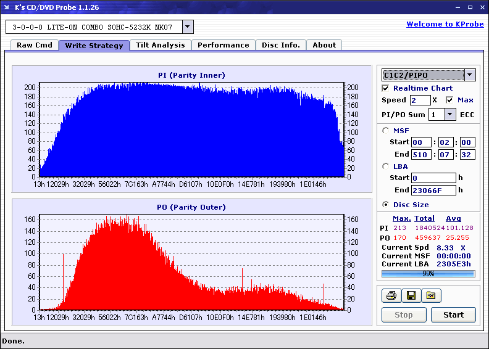Close the KProbe window
This screenshot has height=349, width=489.
coord(482,7)
